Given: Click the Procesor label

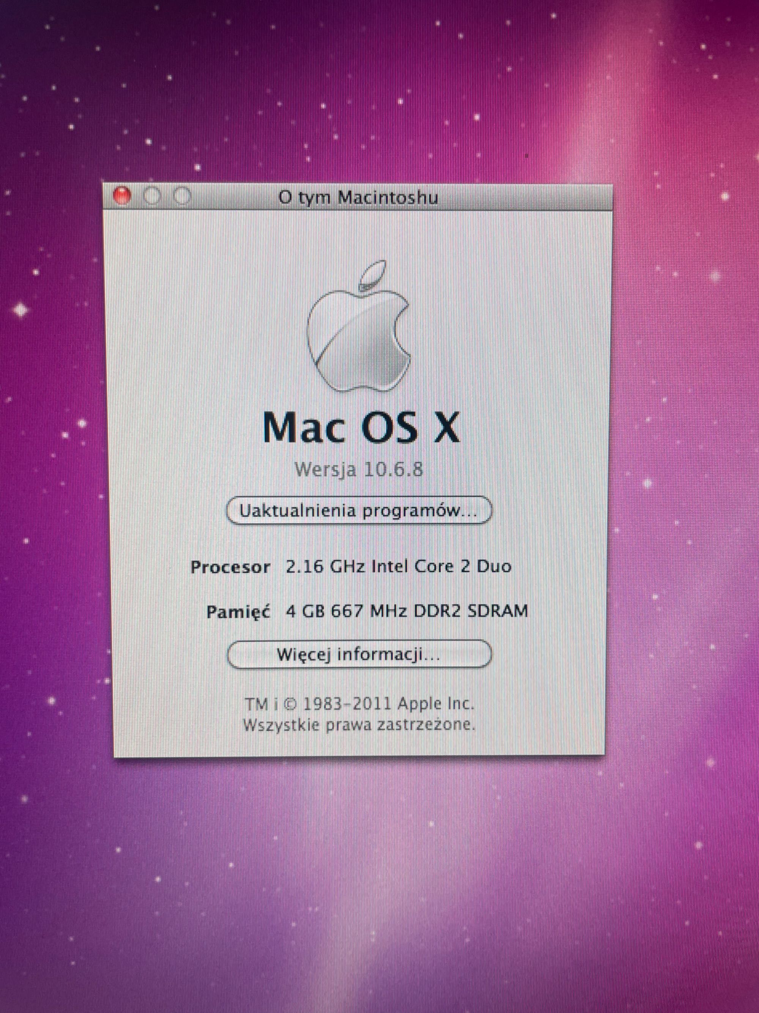Looking at the screenshot, I should click(x=231, y=567).
